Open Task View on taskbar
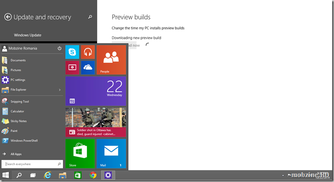This screenshot has height=182, width=334. [x=33, y=175]
